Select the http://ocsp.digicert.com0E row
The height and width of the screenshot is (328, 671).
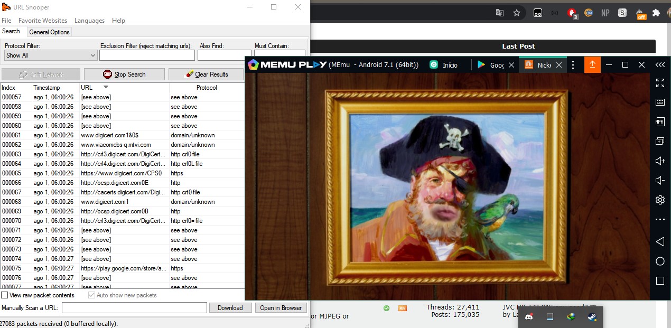pyautogui.click(x=122, y=183)
